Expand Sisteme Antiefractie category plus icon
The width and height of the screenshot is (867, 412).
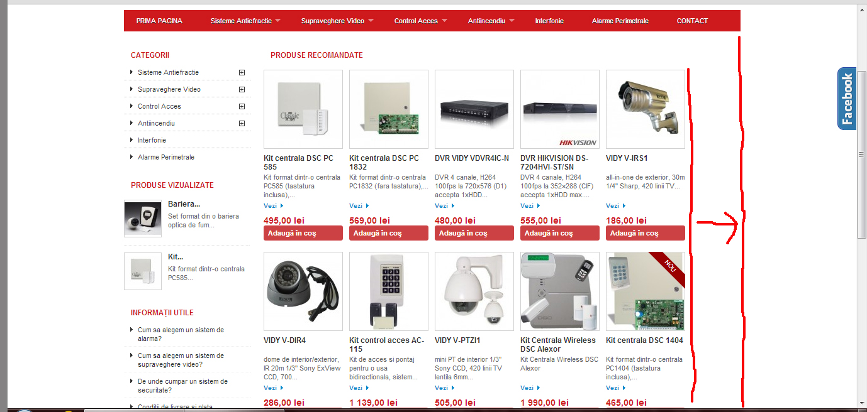click(242, 72)
